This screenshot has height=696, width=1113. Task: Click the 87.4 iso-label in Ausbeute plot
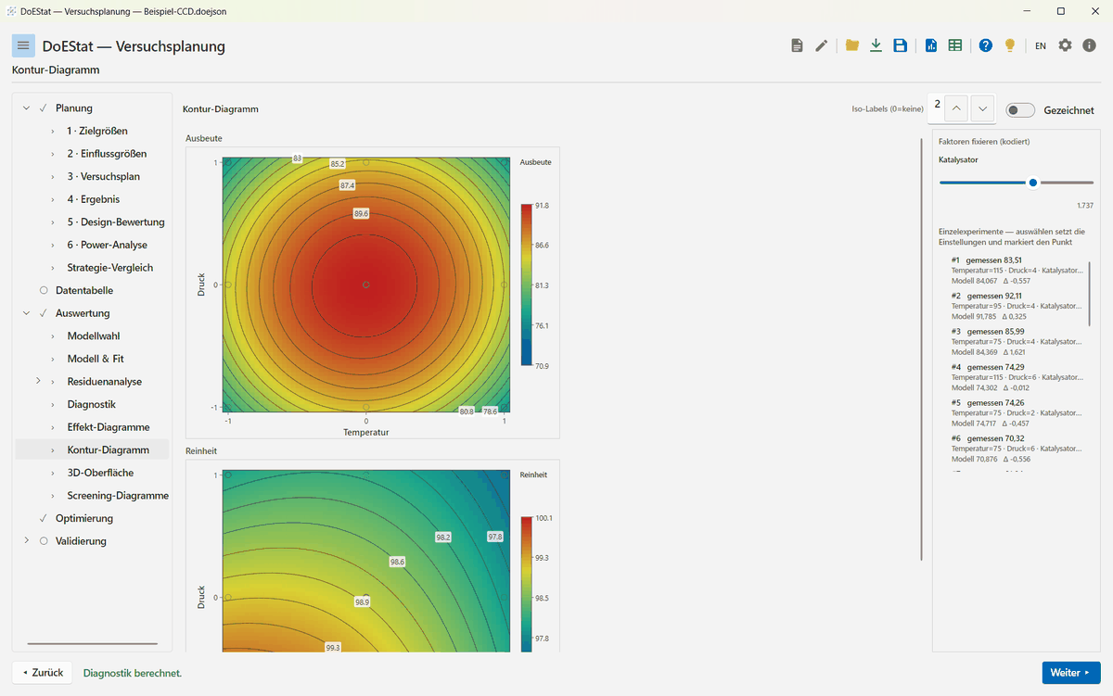348,185
